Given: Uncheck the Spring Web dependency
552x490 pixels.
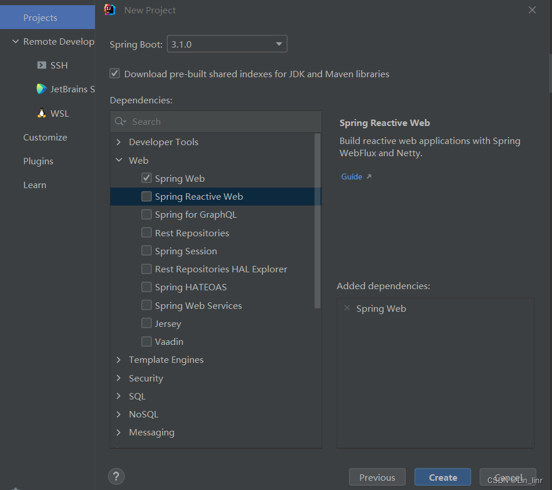Looking at the screenshot, I should [x=146, y=178].
